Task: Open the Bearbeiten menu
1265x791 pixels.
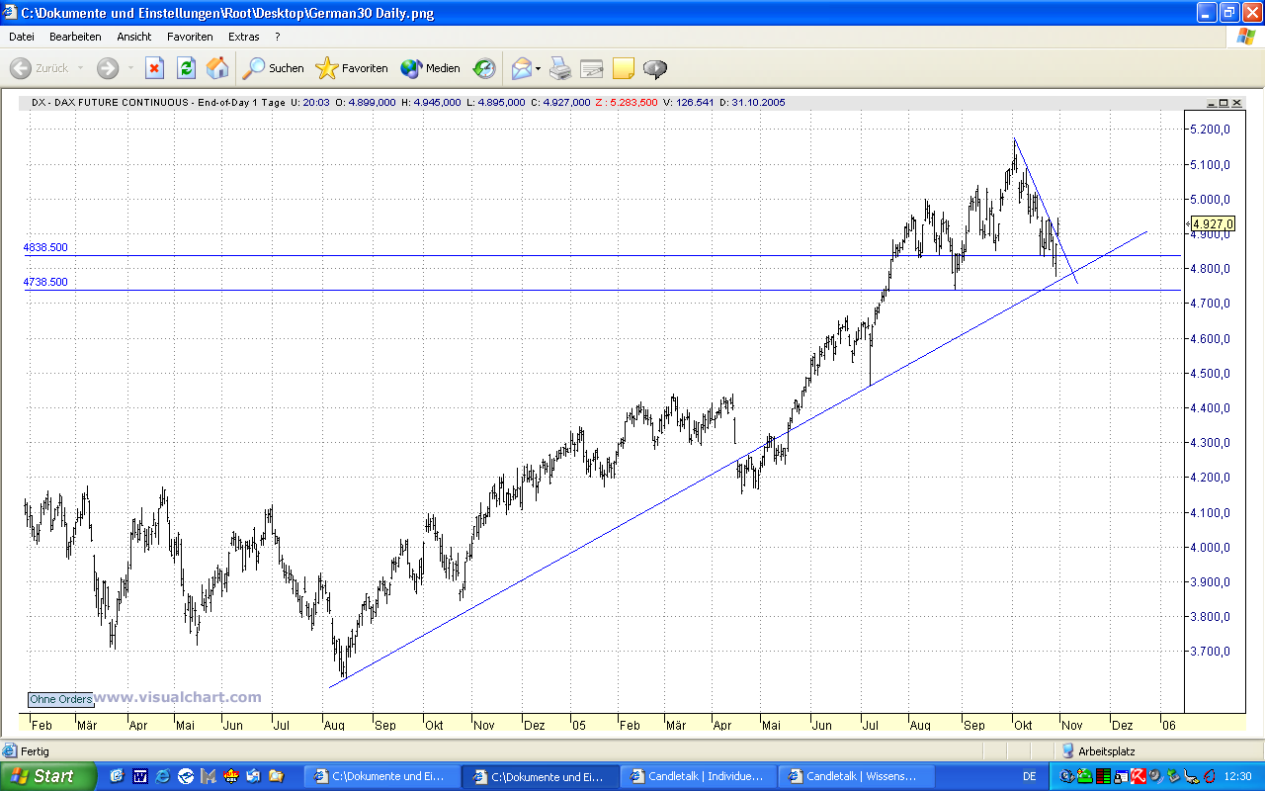Action: [x=75, y=37]
